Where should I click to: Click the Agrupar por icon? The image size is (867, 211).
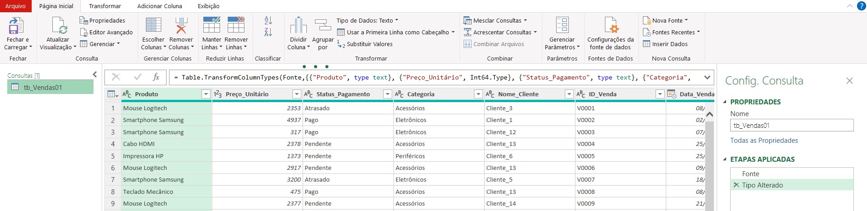click(323, 26)
